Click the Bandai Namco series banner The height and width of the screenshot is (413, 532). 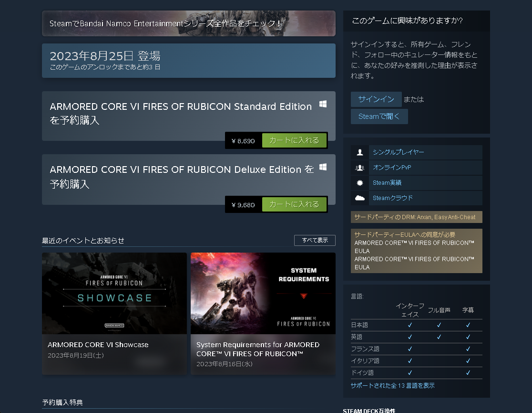tap(189, 22)
